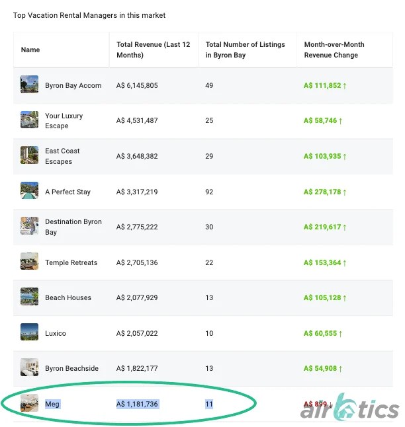The width and height of the screenshot is (405, 427).
Task: Click the East Coast Escapes name
Action: pyautogui.click(x=62, y=156)
